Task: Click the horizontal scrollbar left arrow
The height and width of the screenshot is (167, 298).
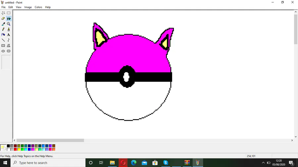Action: click(15, 140)
